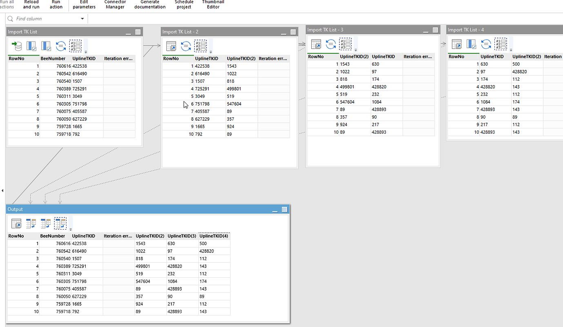Screen dimensions: 563x327
Task: Click cell 760616 in Import TK List
Action: click(55, 66)
